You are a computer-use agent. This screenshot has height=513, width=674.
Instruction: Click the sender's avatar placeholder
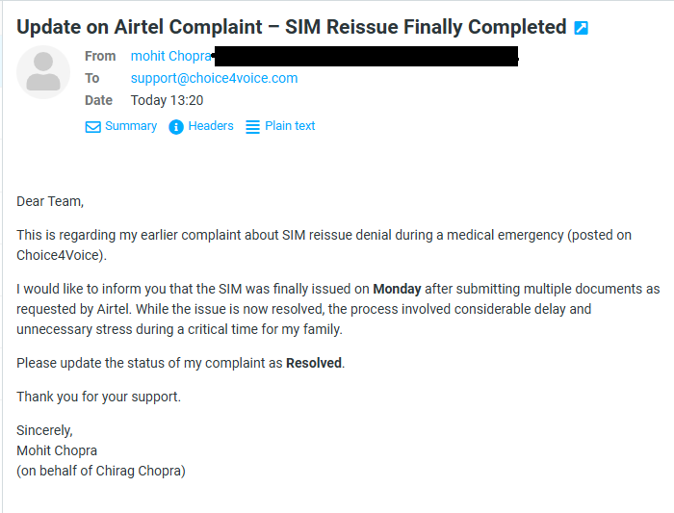coord(43,72)
